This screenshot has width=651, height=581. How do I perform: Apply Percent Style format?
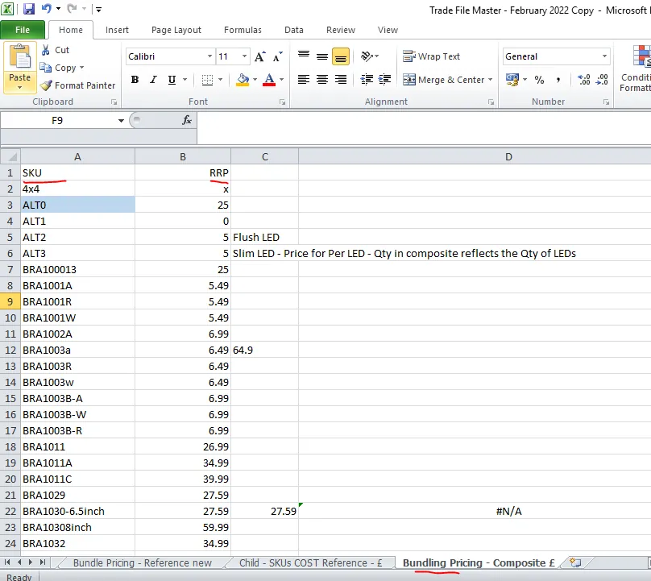tap(539, 79)
